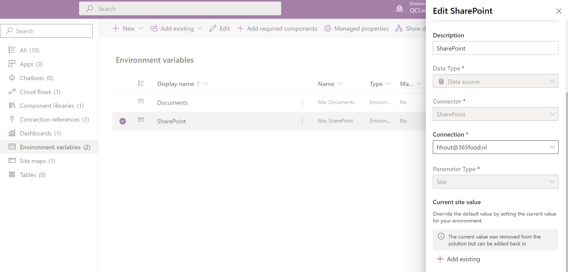Click the list view icon in column header
568x272 pixels.
pyautogui.click(x=141, y=84)
